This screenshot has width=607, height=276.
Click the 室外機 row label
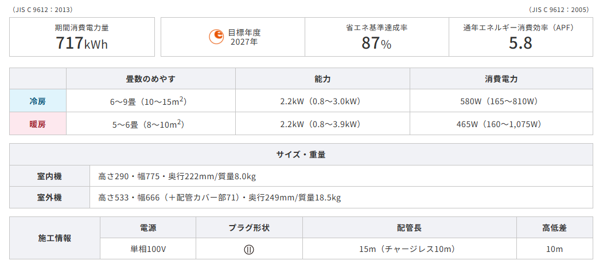pos(49,198)
